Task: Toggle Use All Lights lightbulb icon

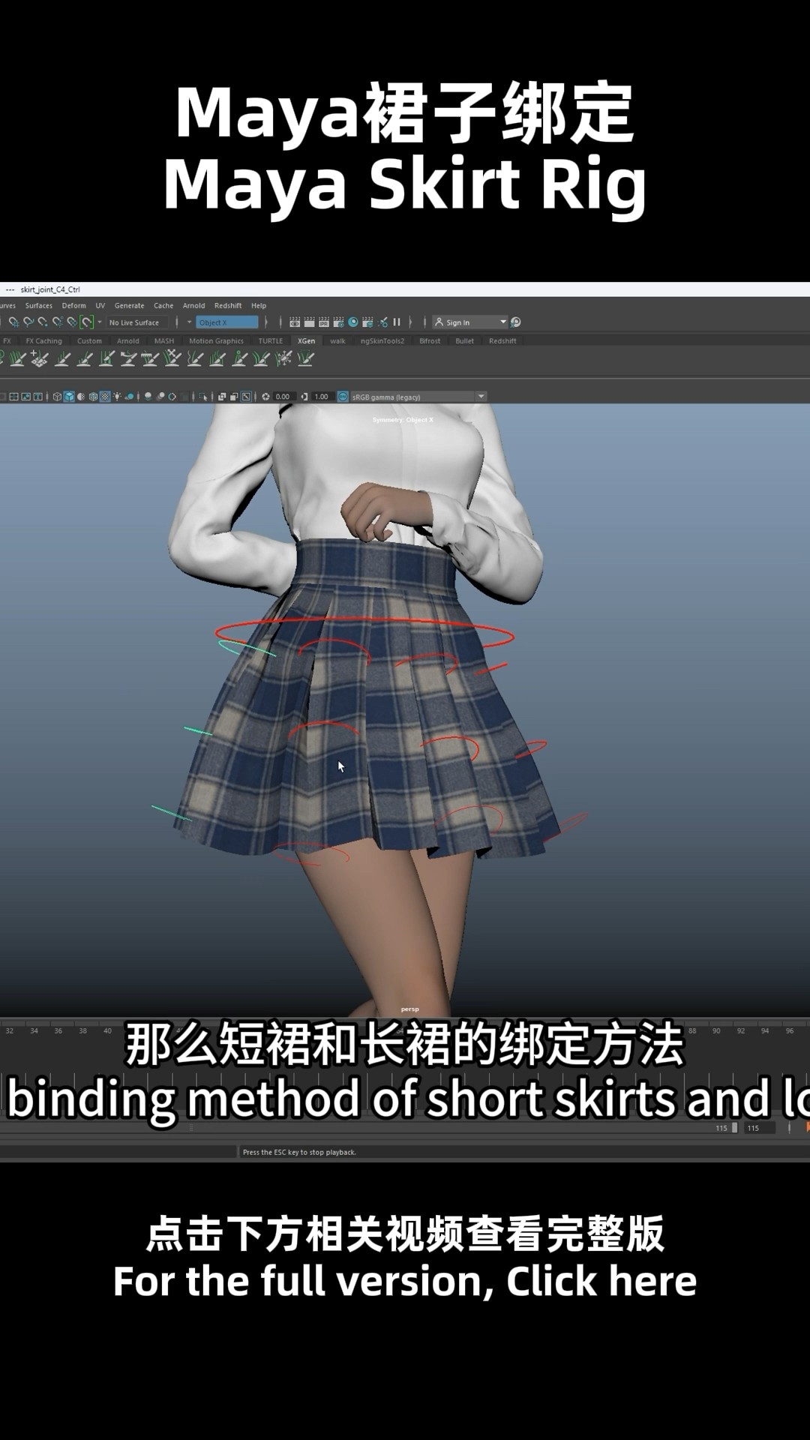Action: coord(117,396)
